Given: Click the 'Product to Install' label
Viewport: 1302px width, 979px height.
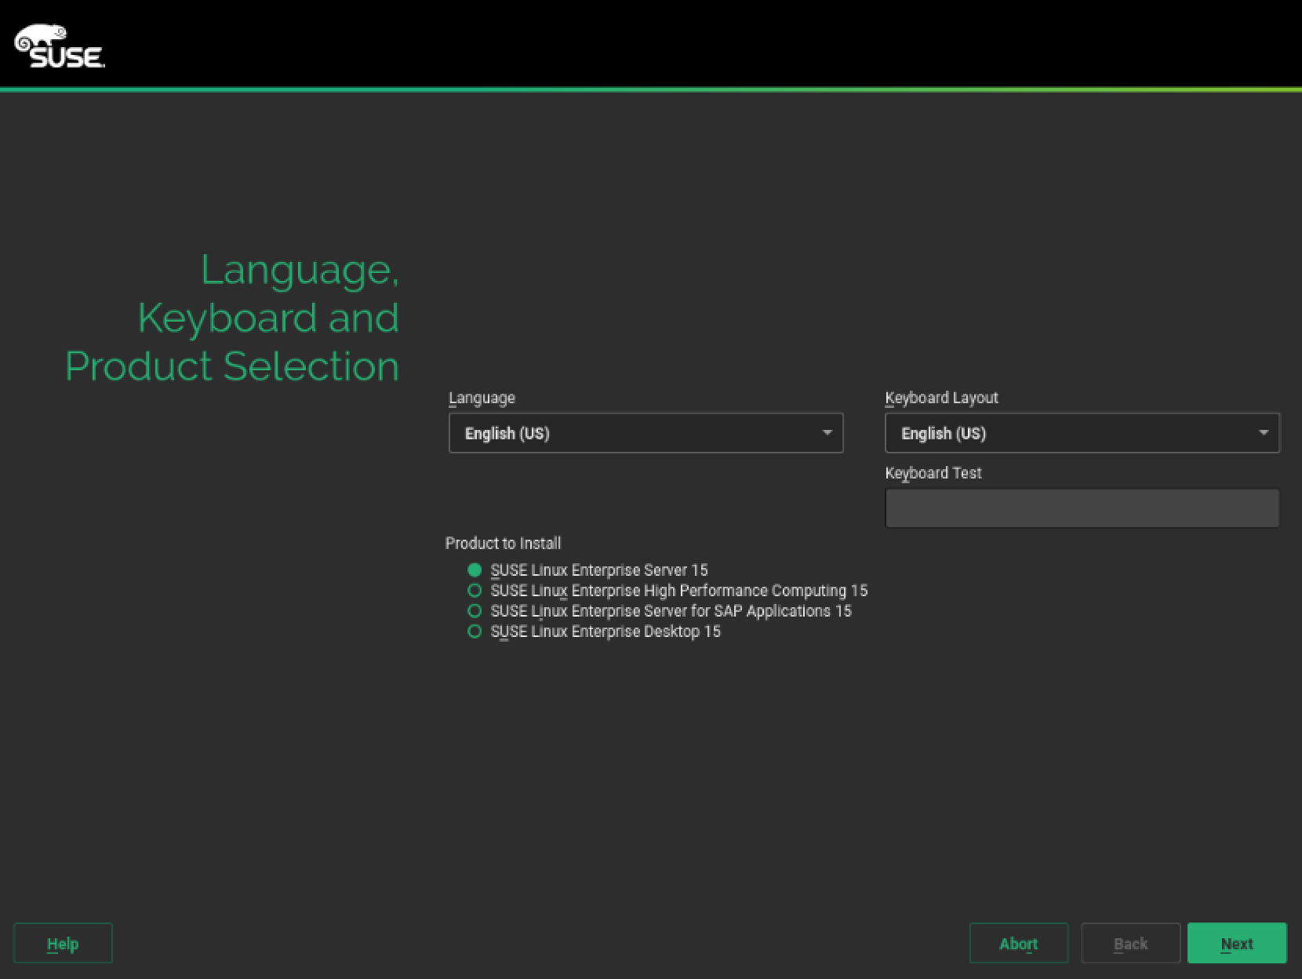Looking at the screenshot, I should [x=503, y=543].
